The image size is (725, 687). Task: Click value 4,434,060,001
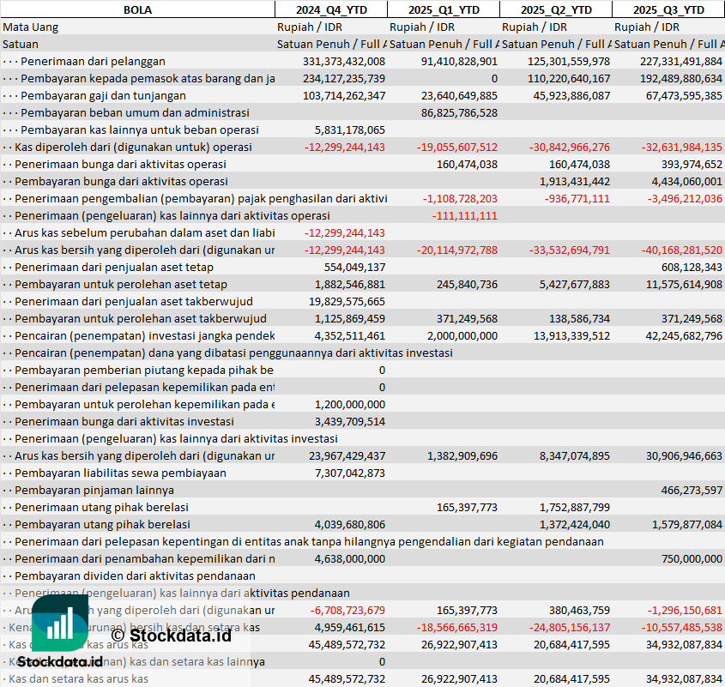click(x=686, y=181)
